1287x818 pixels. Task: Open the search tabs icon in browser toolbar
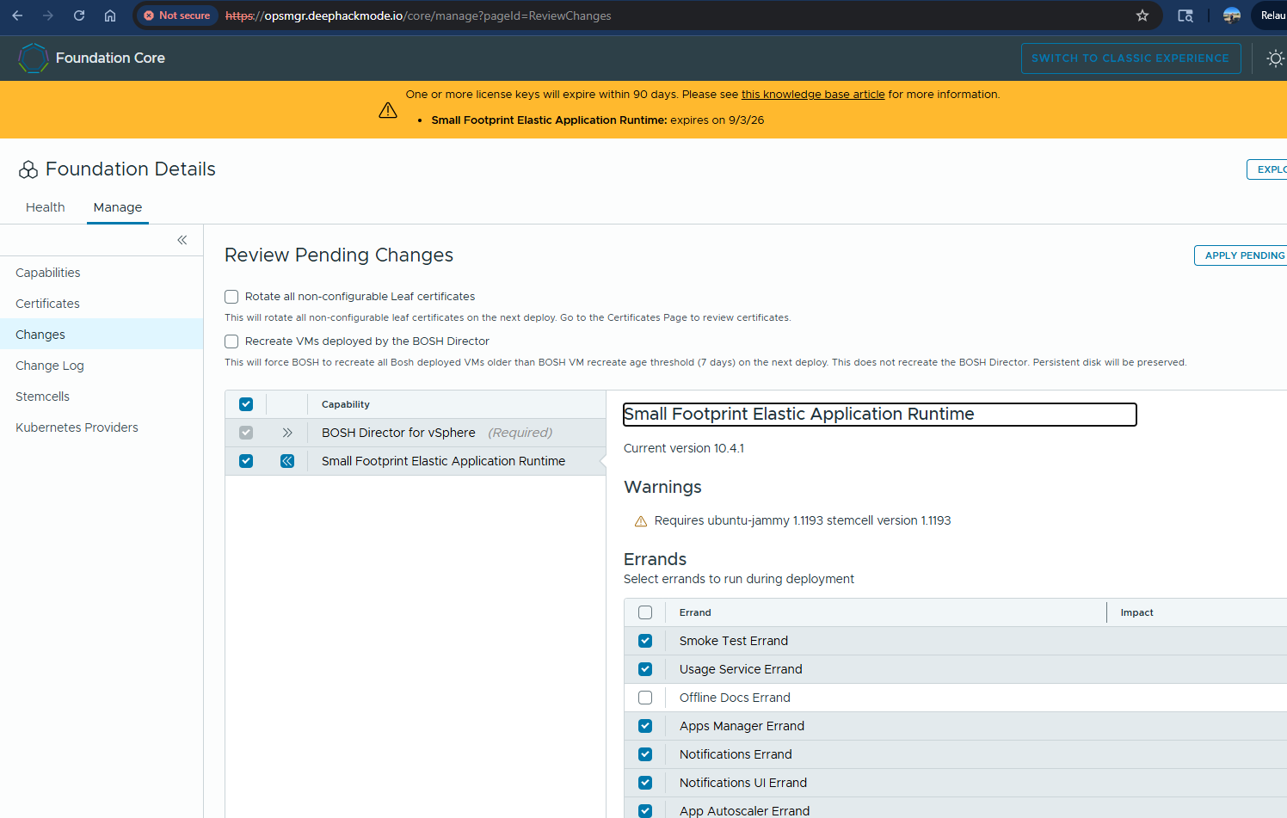pos(1185,15)
